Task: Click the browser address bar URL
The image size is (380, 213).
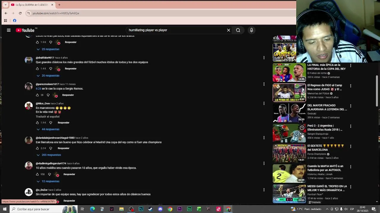Action: pyautogui.click(x=56, y=13)
